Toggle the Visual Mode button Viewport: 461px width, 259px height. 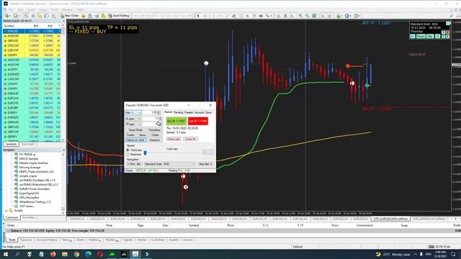(x=135, y=129)
